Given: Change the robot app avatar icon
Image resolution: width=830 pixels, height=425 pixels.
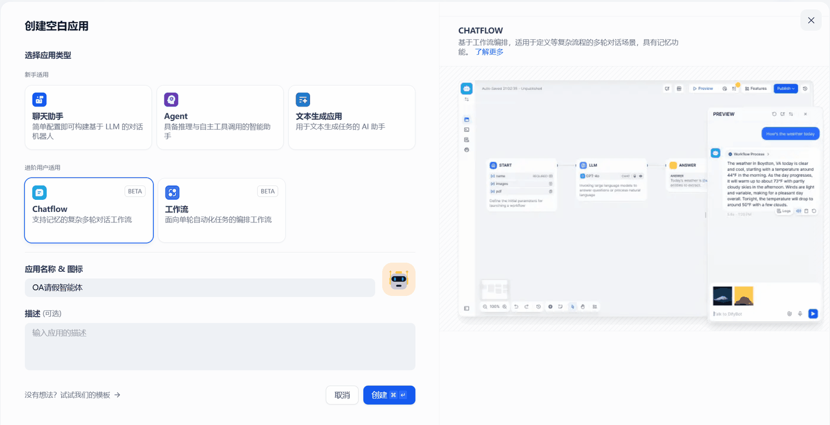Looking at the screenshot, I should (399, 279).
